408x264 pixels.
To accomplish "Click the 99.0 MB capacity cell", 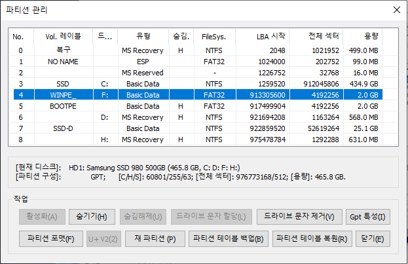I will click(x=365, y=62).
